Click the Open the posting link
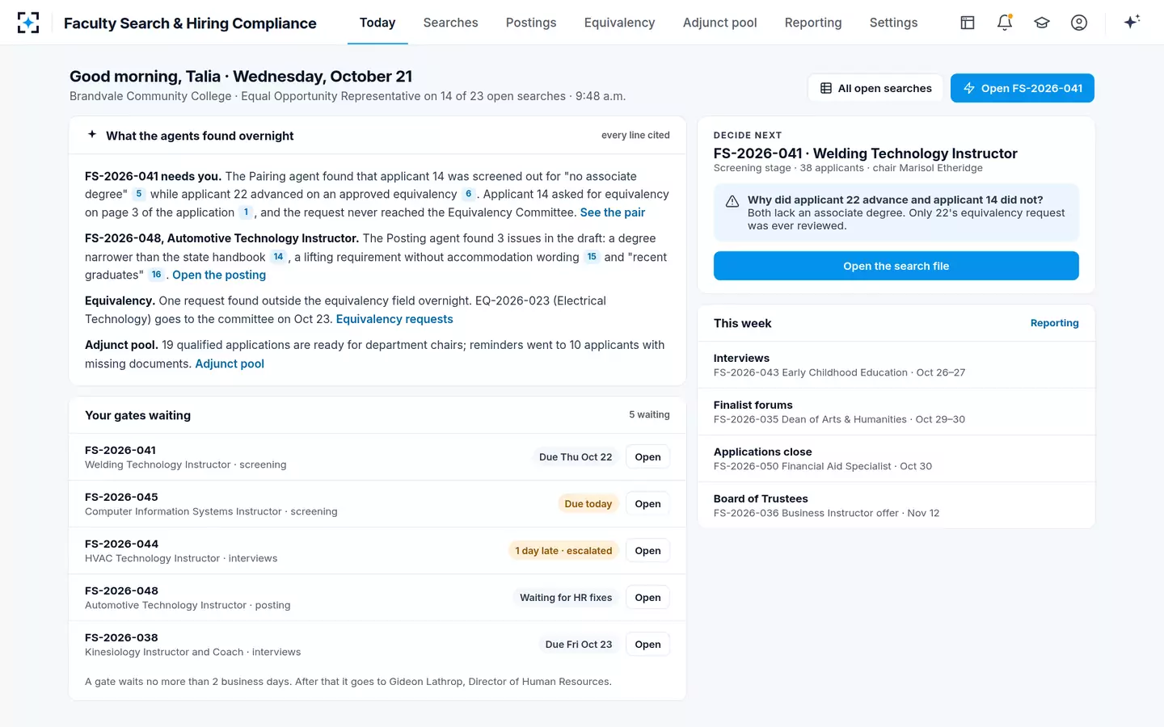The width and height of the screenshot is (1164, 727). [219, 275]
